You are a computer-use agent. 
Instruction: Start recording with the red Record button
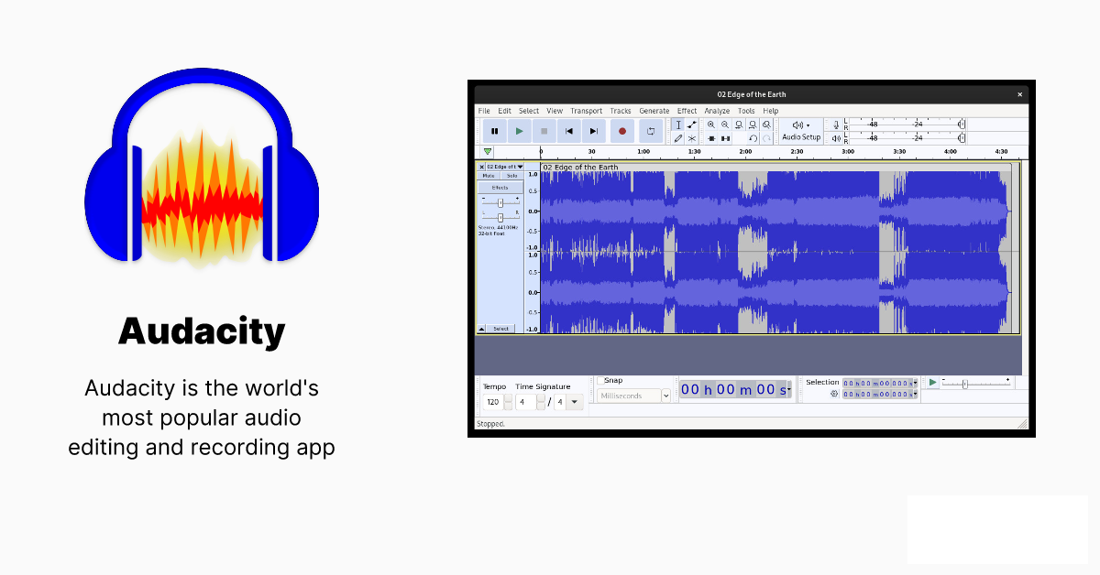[x=622, y=131]
